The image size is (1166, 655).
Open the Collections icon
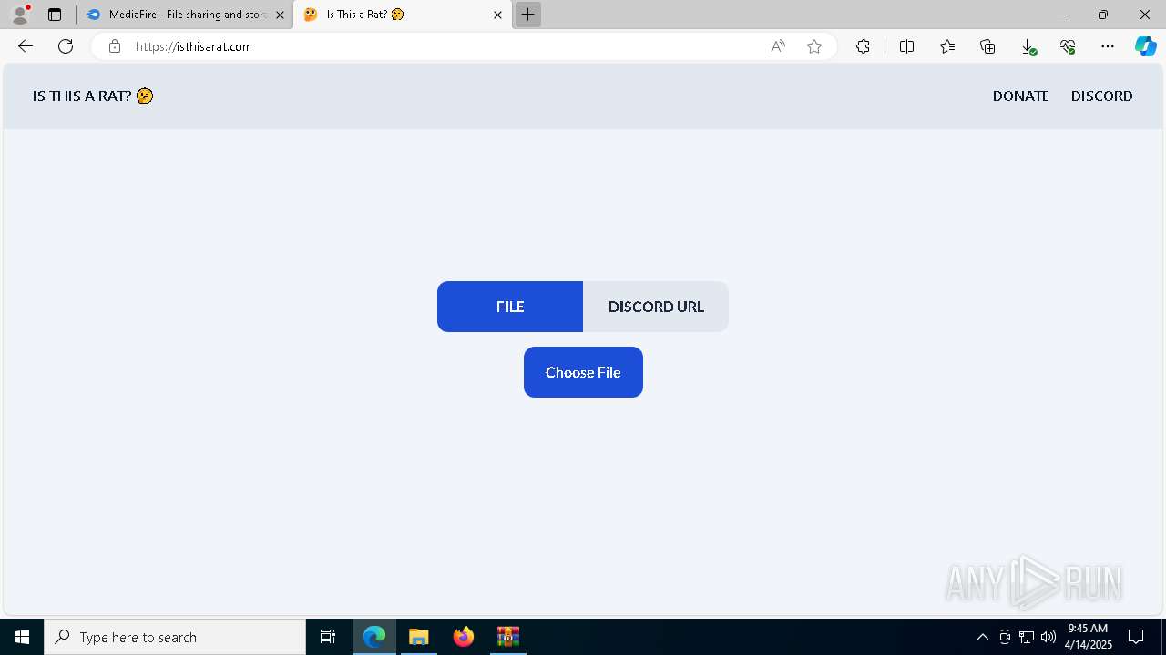pos(987,46)
